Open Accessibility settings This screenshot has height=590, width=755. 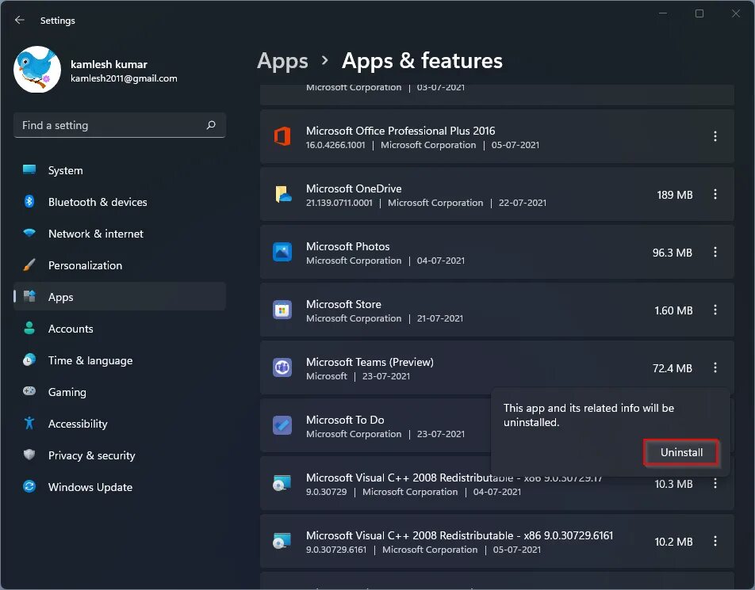pos(120,424)
